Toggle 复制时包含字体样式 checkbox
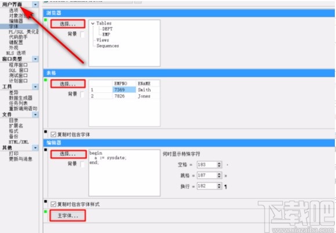This screenshot has width=336, height=233. (53, 204)
